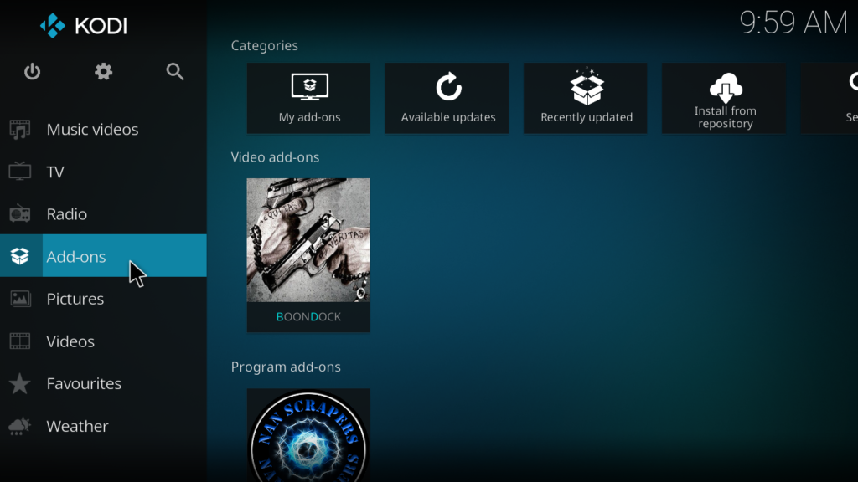The width and height of the screenshot is (858, 482).
Task: Open My add-ons category
Action: point(308,99)
